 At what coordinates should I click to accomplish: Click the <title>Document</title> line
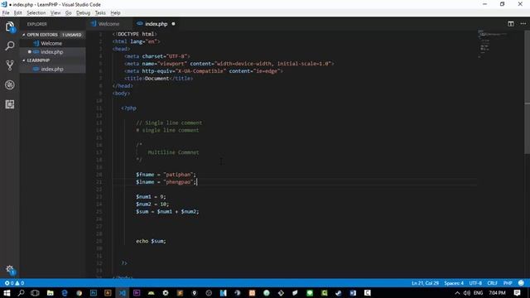(158, 79)
